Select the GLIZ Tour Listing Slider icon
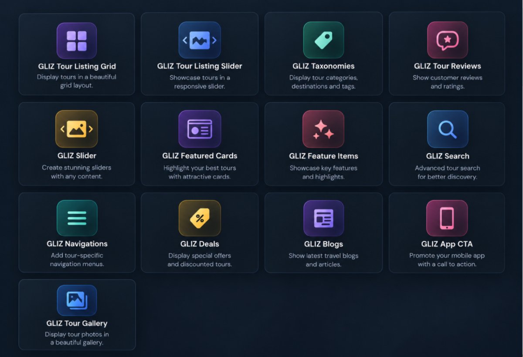 click(200, 40)
